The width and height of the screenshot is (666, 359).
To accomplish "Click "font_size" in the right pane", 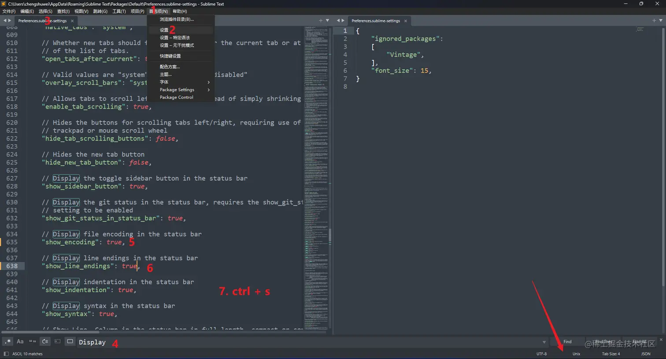I will pyautogui.click(x=393, y=70).
